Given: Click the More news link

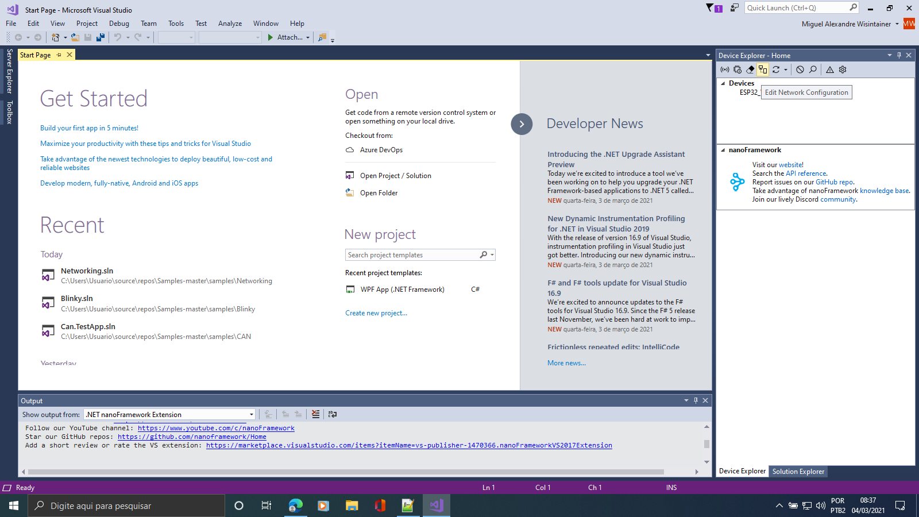Looking at the screenshot, I should 566,363.
